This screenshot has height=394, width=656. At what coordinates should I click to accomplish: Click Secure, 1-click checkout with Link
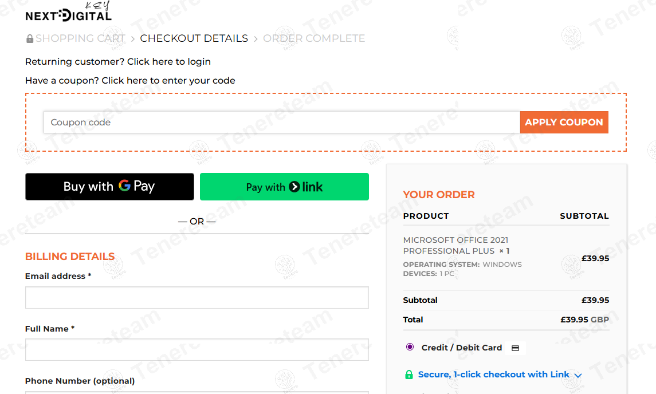click(493, 375)
